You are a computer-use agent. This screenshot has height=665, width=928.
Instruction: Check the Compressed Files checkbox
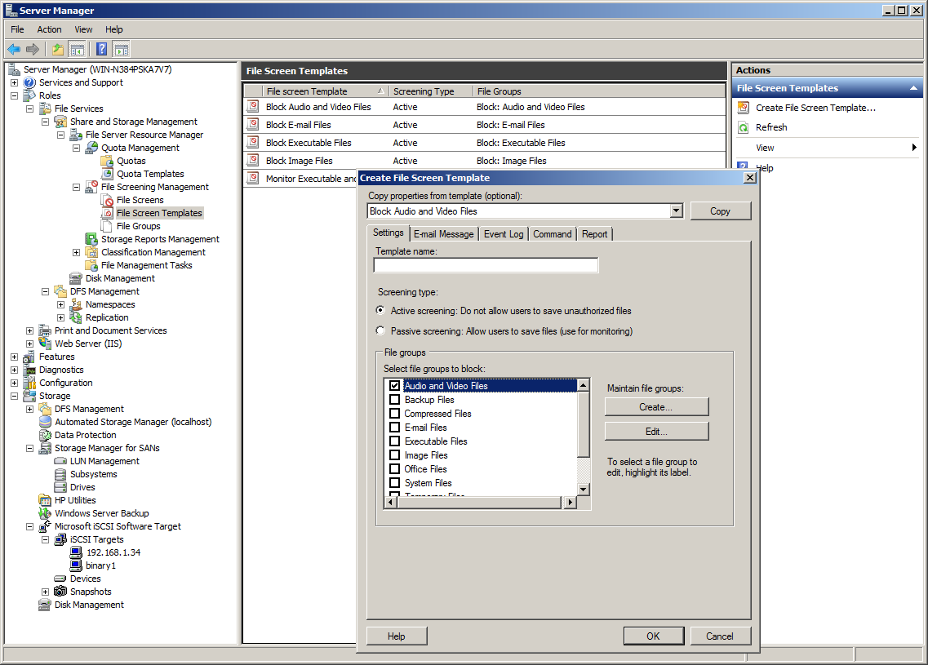coord(395,413)
